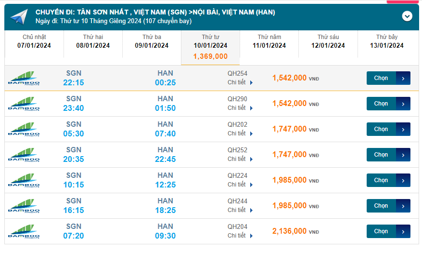
Task: Click the paper plane icon in header
Action: [19, 17]
